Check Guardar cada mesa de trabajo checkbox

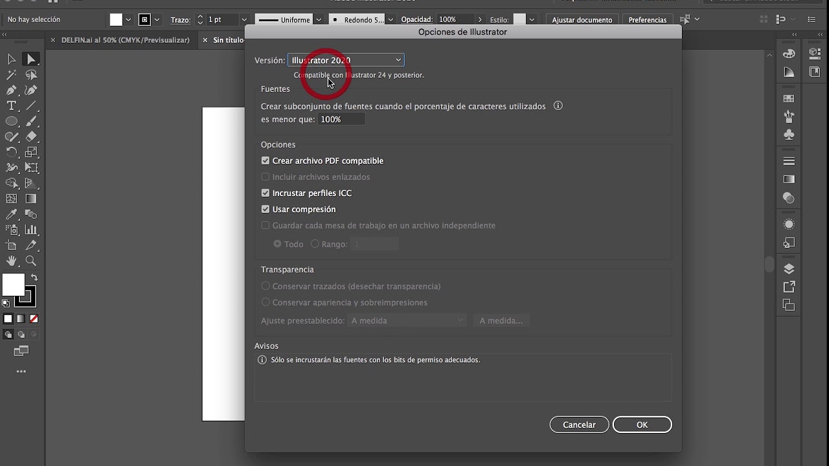[x=266, y=225]
